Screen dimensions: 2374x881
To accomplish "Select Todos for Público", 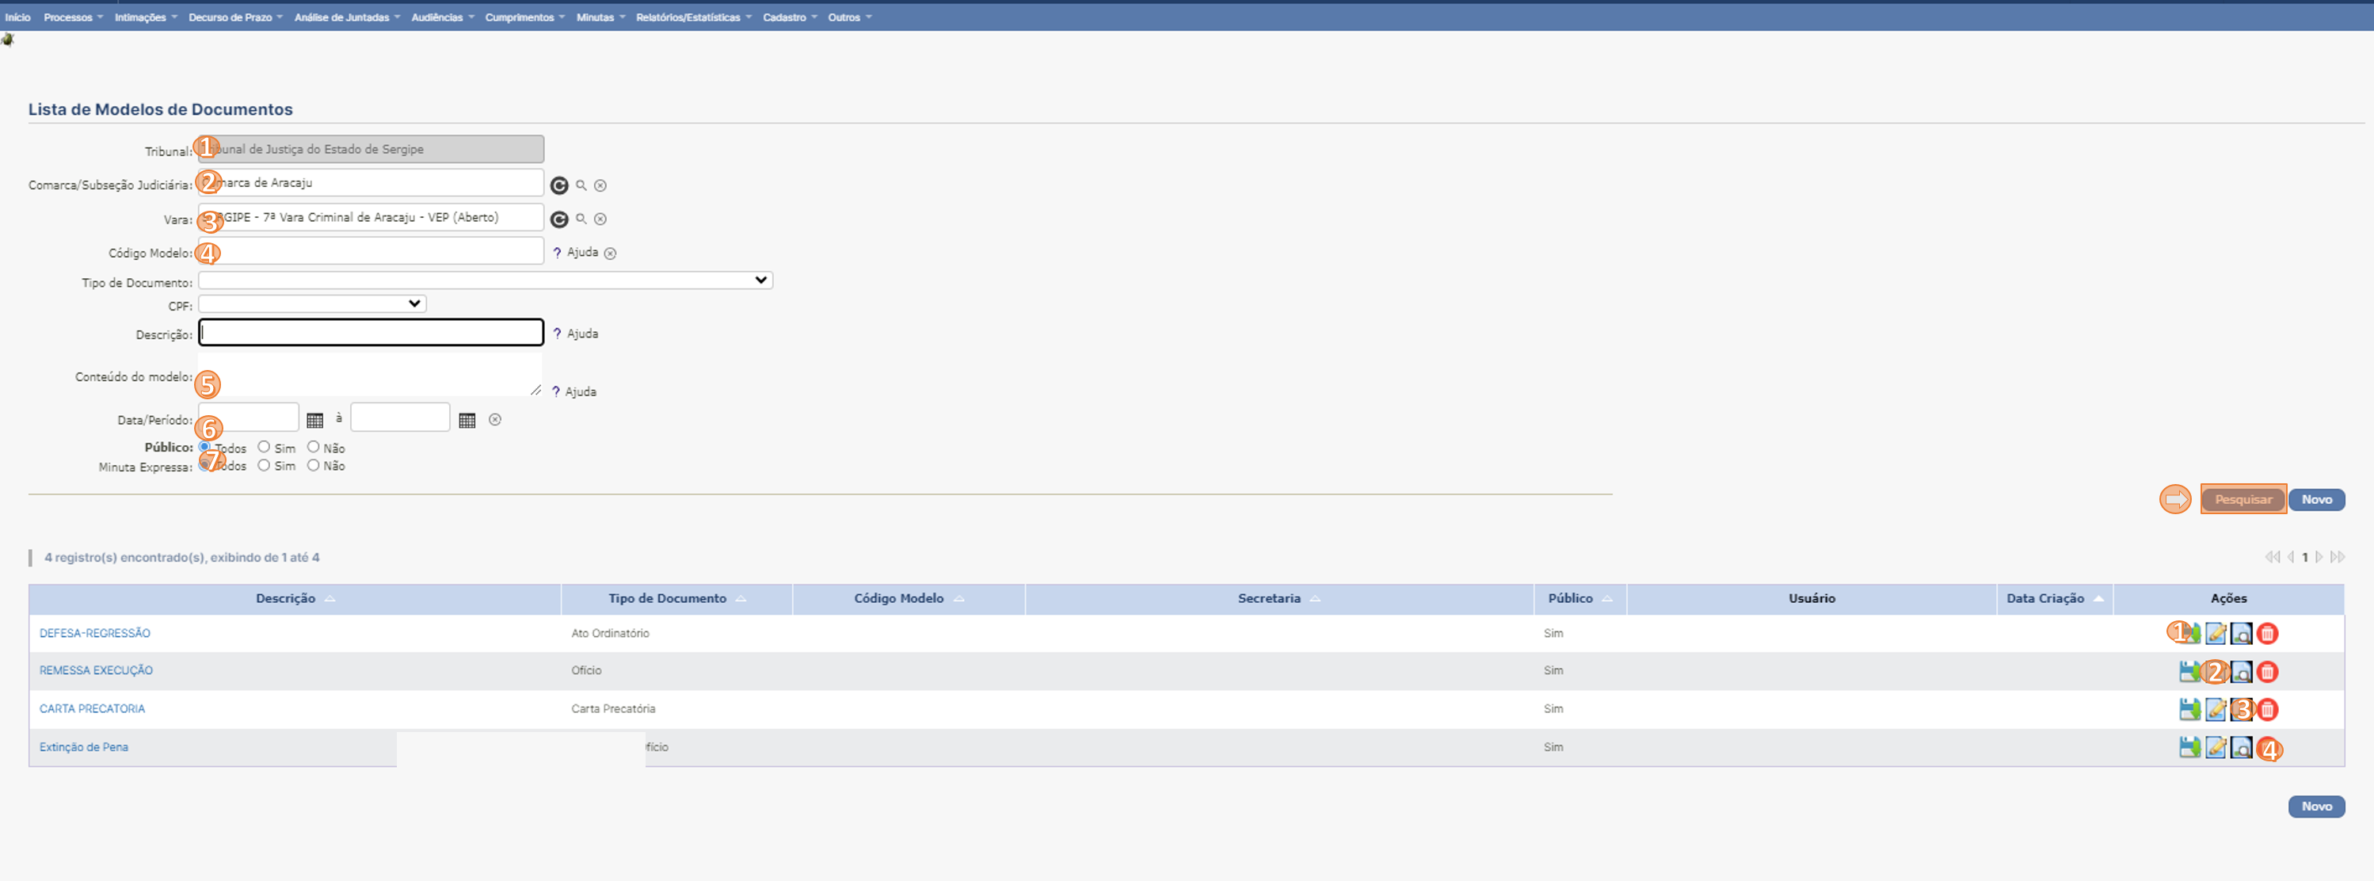I will 204,447.
